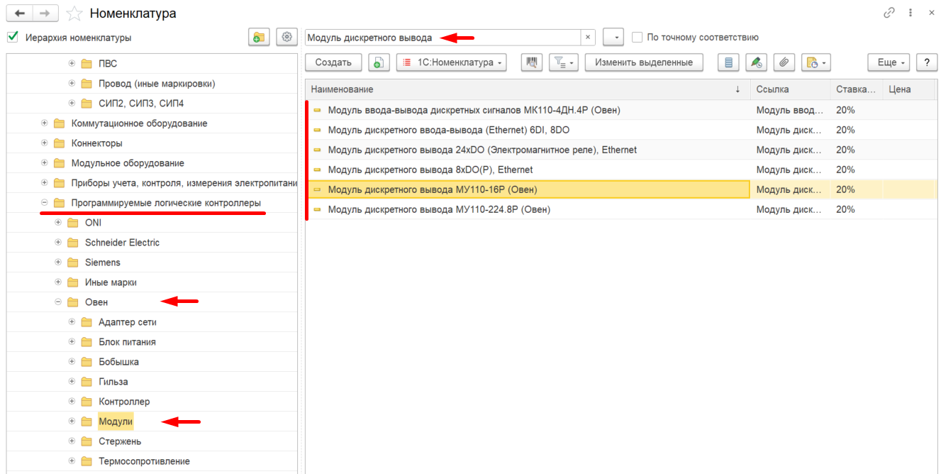The width and height of the screenshot is (941, 474).
Task: Open the three-dot window options menu
Action: [911, 13]
